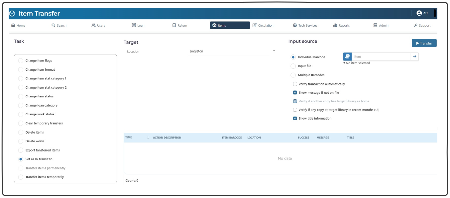Screen dimensions: 450x198
Task: Click the Item Transfer cube logo icon
Action: coord(12,14)
